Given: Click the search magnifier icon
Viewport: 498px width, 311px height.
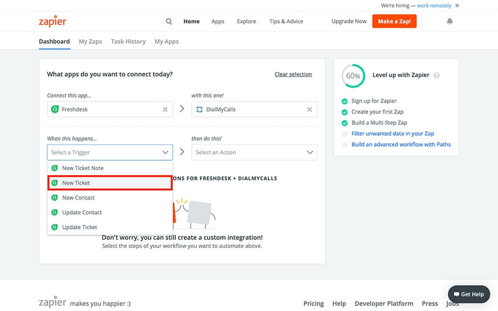Looking at the screenshot, I should tap(169, 21).
